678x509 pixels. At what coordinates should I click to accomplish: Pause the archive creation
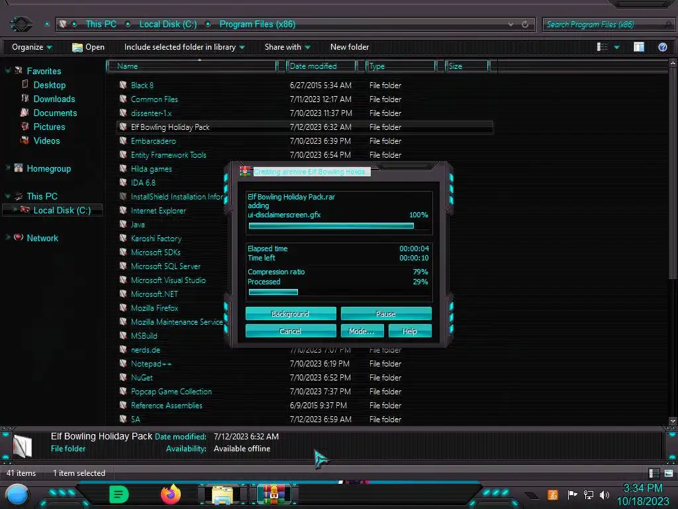[386, 313]
